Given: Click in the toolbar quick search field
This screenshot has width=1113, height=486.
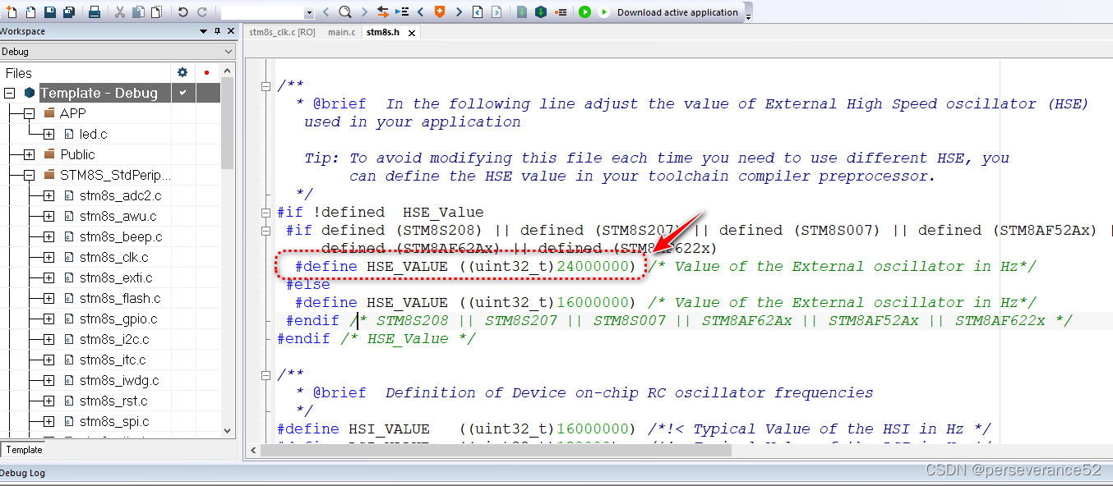Looking at the screenshot, I should (262, 13).
